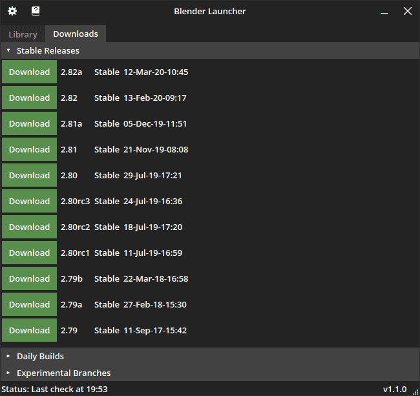Download Blender 2.79 from 11-Sep-17
This screenshot has height=396, width=420.
pyautogui.click(x=30, y=330)
